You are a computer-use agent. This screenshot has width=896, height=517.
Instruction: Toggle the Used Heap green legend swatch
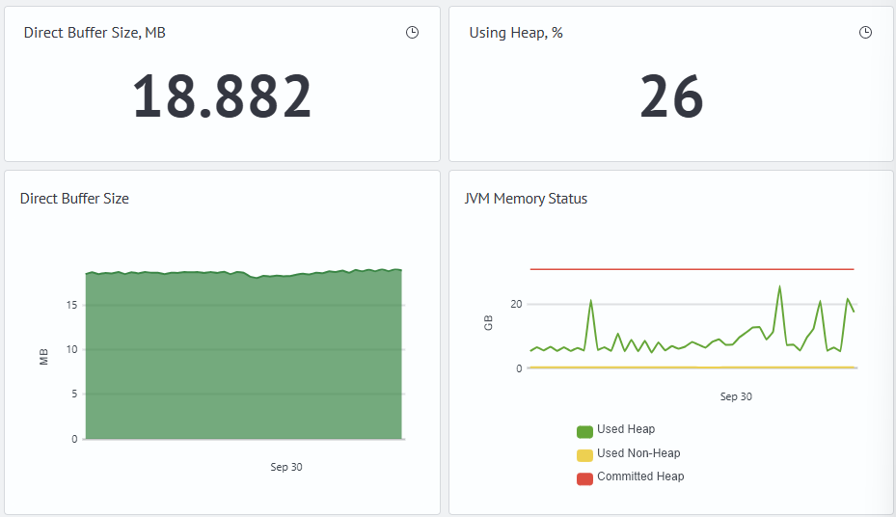[x=584, y=432]
